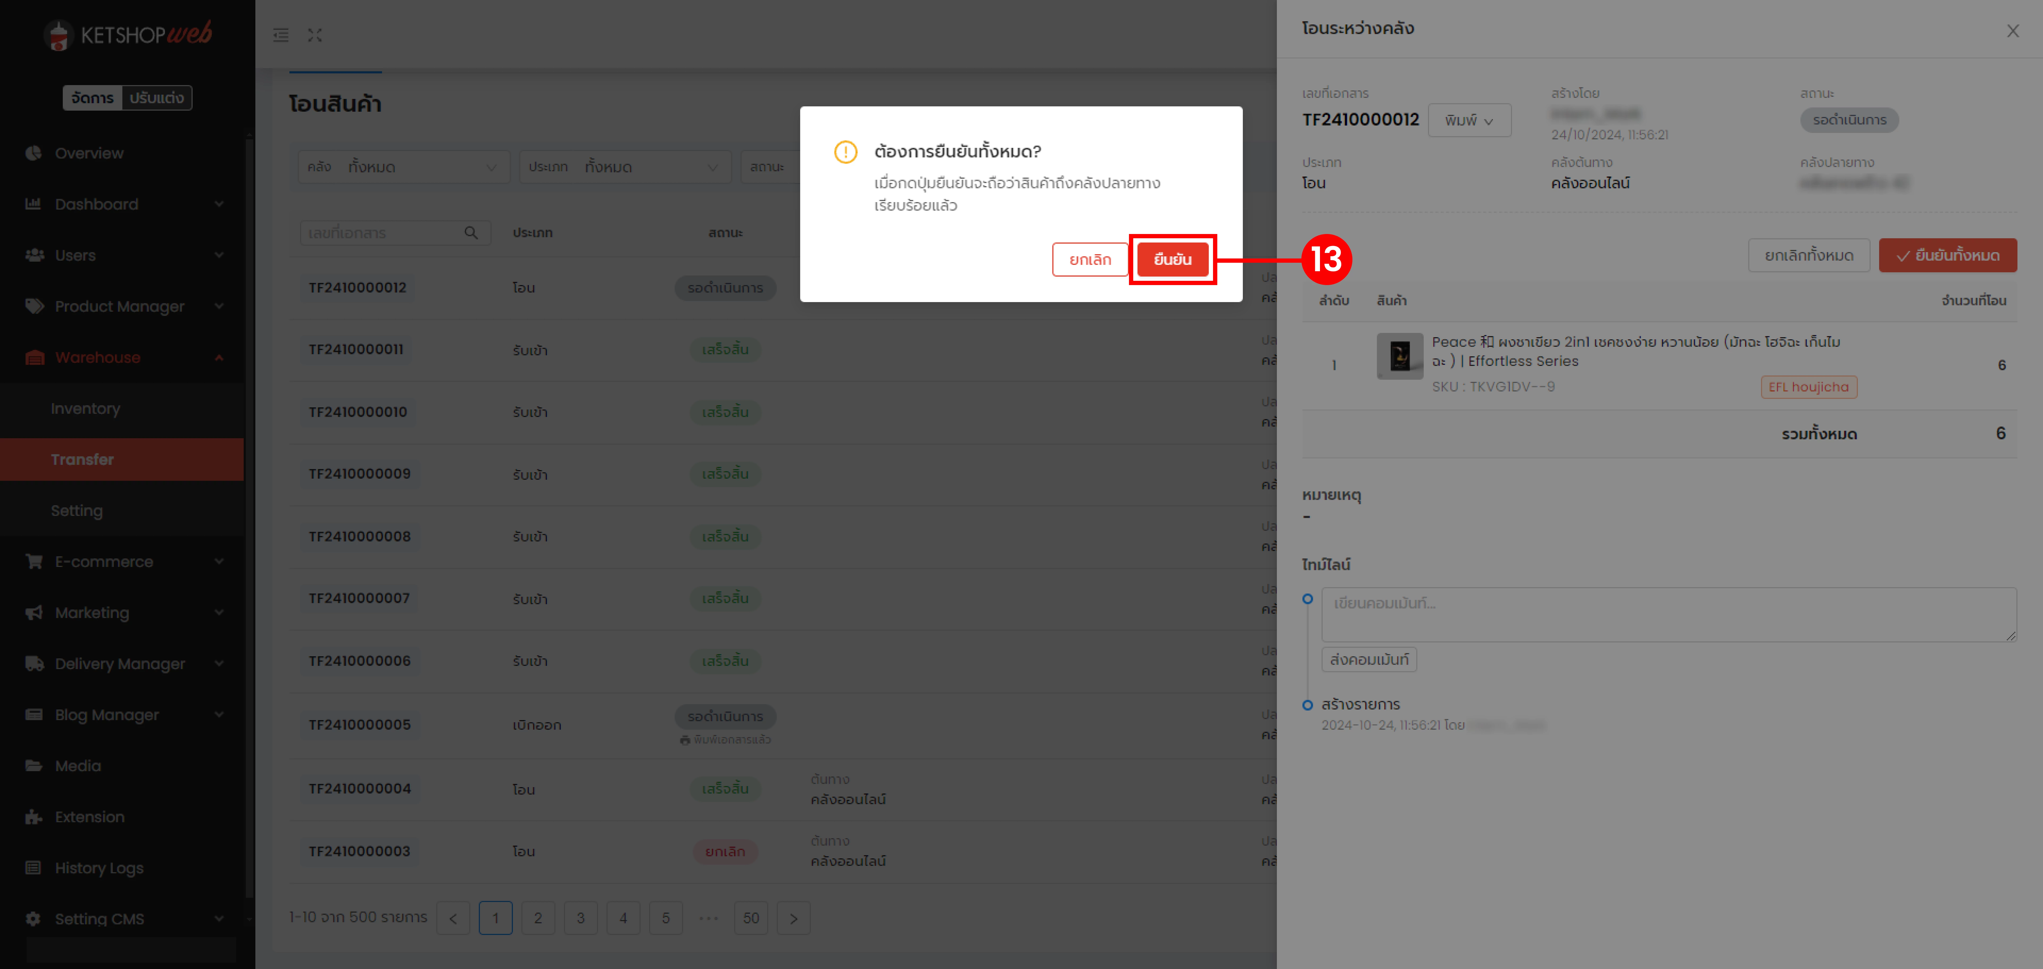Expand the E-commerce menu chevron
The image size is (2043, 969).
[x=219, y=561]
